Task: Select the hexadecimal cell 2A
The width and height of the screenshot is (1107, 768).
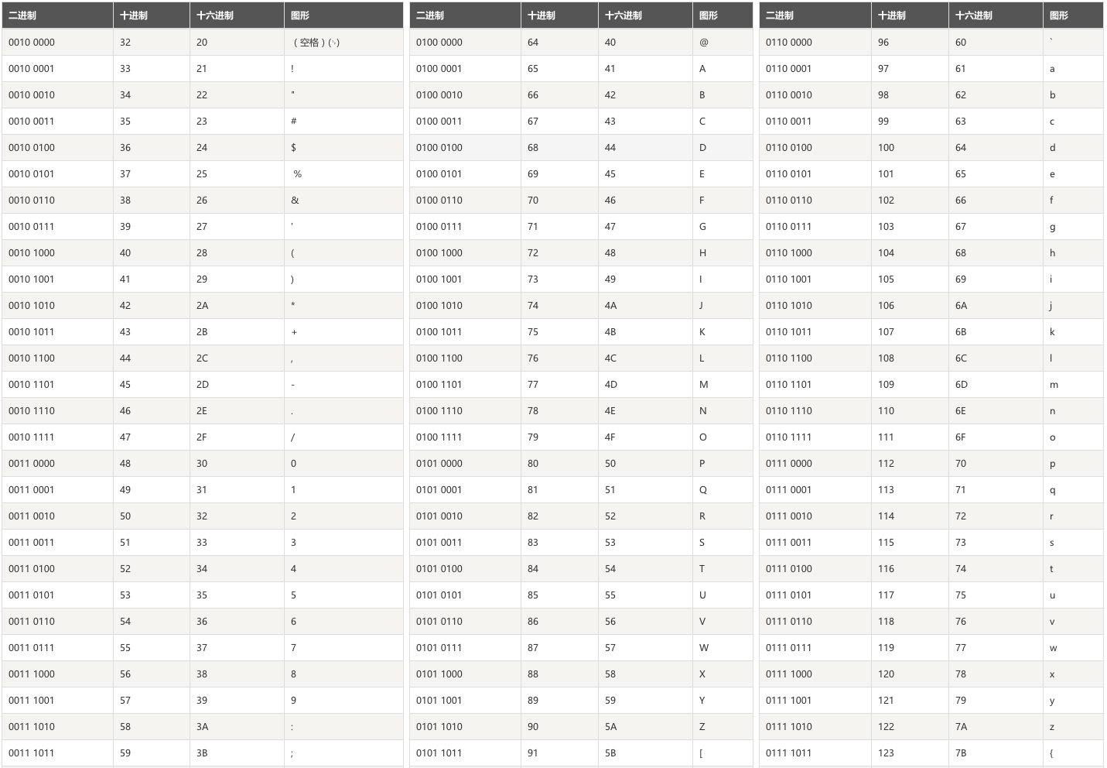Action: tap(202, 306)
